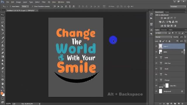Hide the World text layer
This screenshot has height=105, width=187.
pos(156,69)
